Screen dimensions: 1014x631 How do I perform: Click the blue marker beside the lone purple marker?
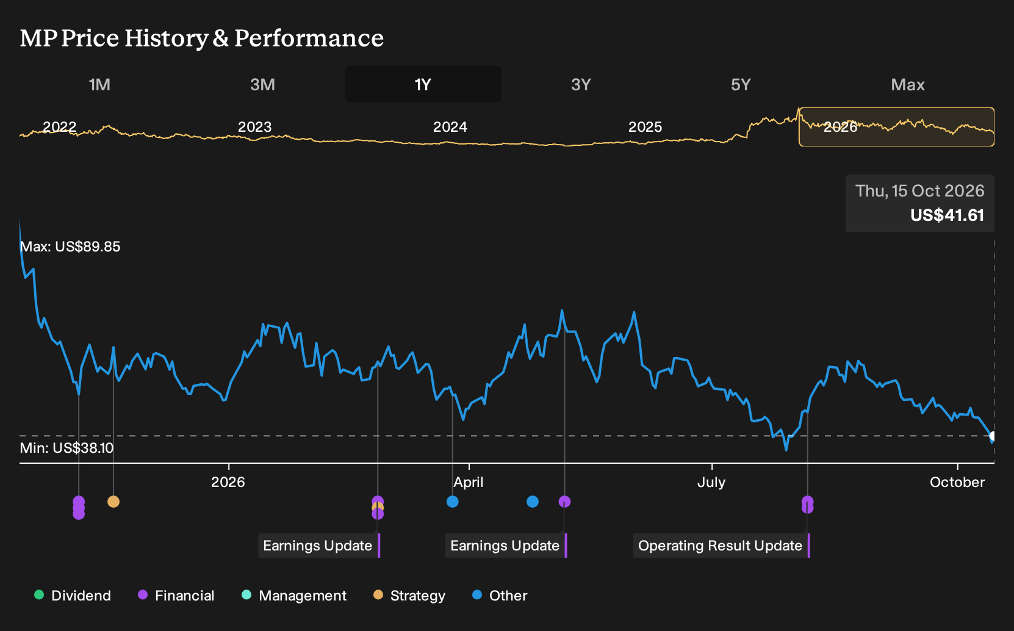(x=533, y=502)
